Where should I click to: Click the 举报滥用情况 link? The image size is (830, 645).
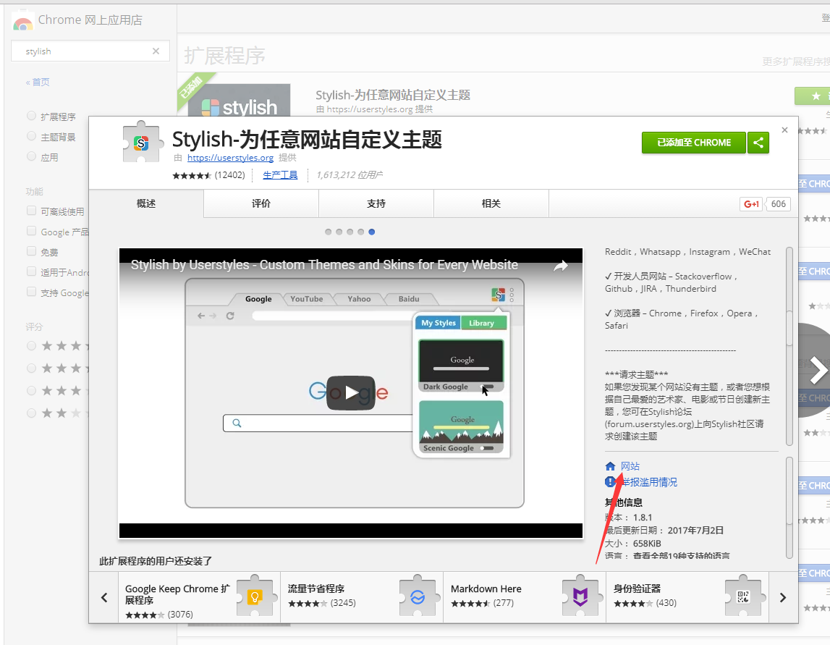tap(649, 482)
